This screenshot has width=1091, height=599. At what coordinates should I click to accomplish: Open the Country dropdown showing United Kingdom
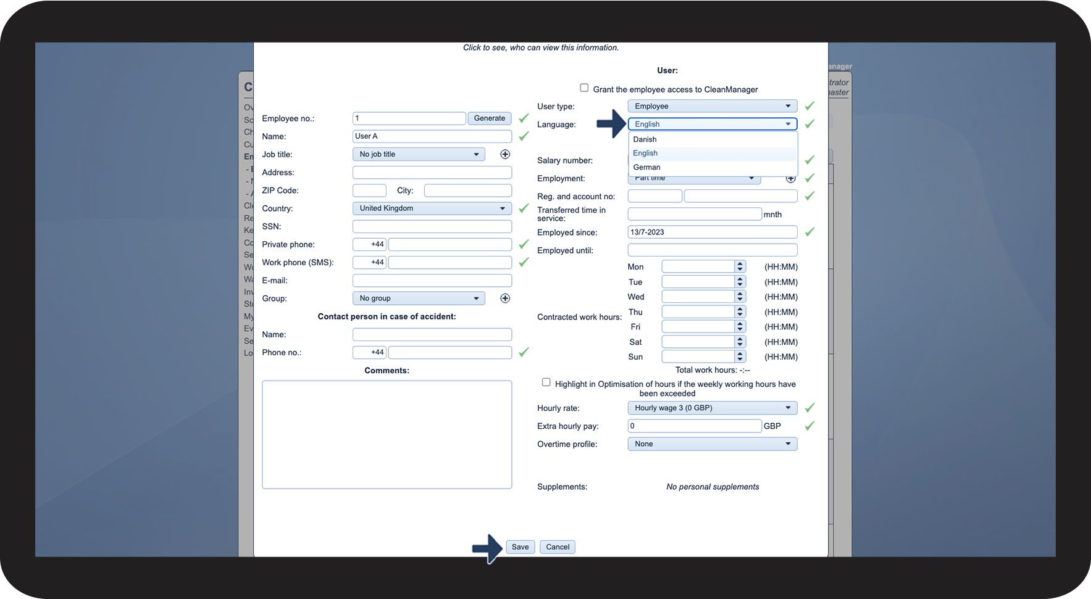click(432, 209)
